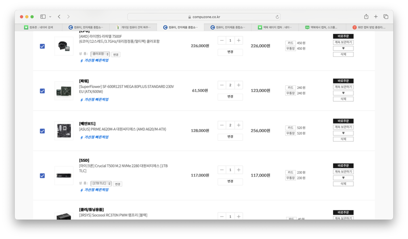The width and height of the screenshot is (408, 239).
Task: Keep the AMD CPU saved with 계속 보관하기
Action: (x=343, y=42)
